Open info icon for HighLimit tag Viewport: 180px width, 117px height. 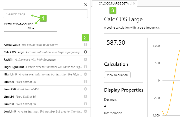(x=85, y=74)
